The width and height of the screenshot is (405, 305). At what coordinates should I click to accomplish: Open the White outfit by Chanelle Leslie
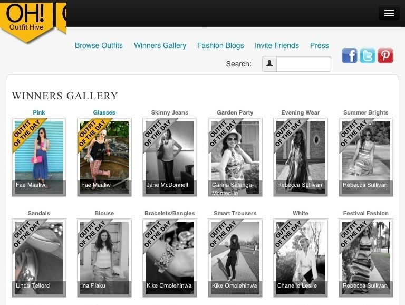(301, 258)
